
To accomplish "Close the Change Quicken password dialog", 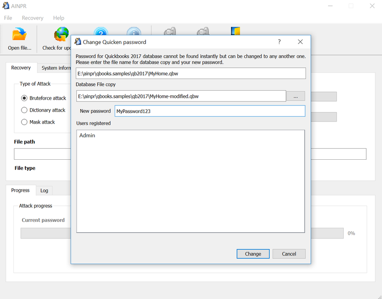I will point(300,42).
